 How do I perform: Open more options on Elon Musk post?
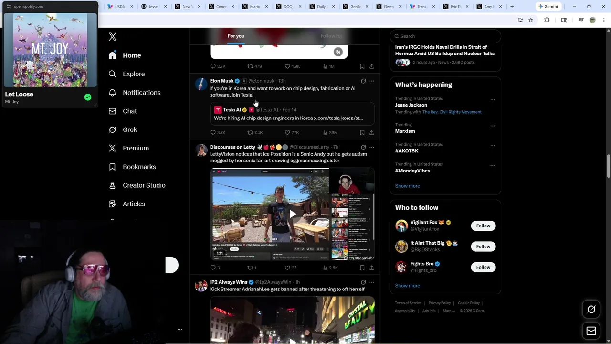[x=372, y=81]
